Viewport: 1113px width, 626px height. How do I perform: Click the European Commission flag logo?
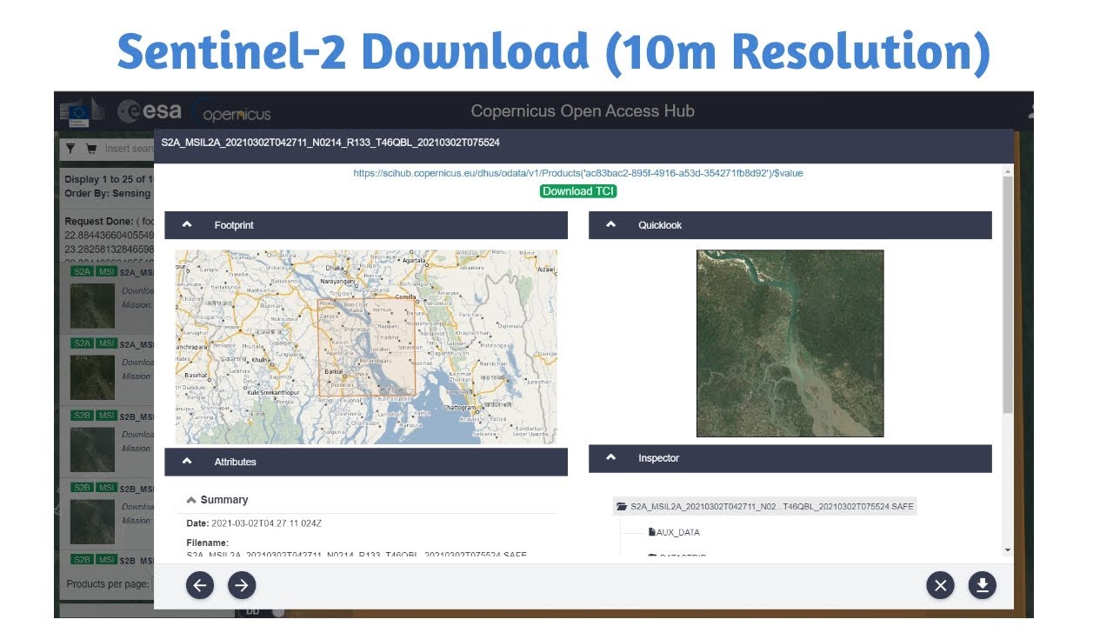click(80, 112)
